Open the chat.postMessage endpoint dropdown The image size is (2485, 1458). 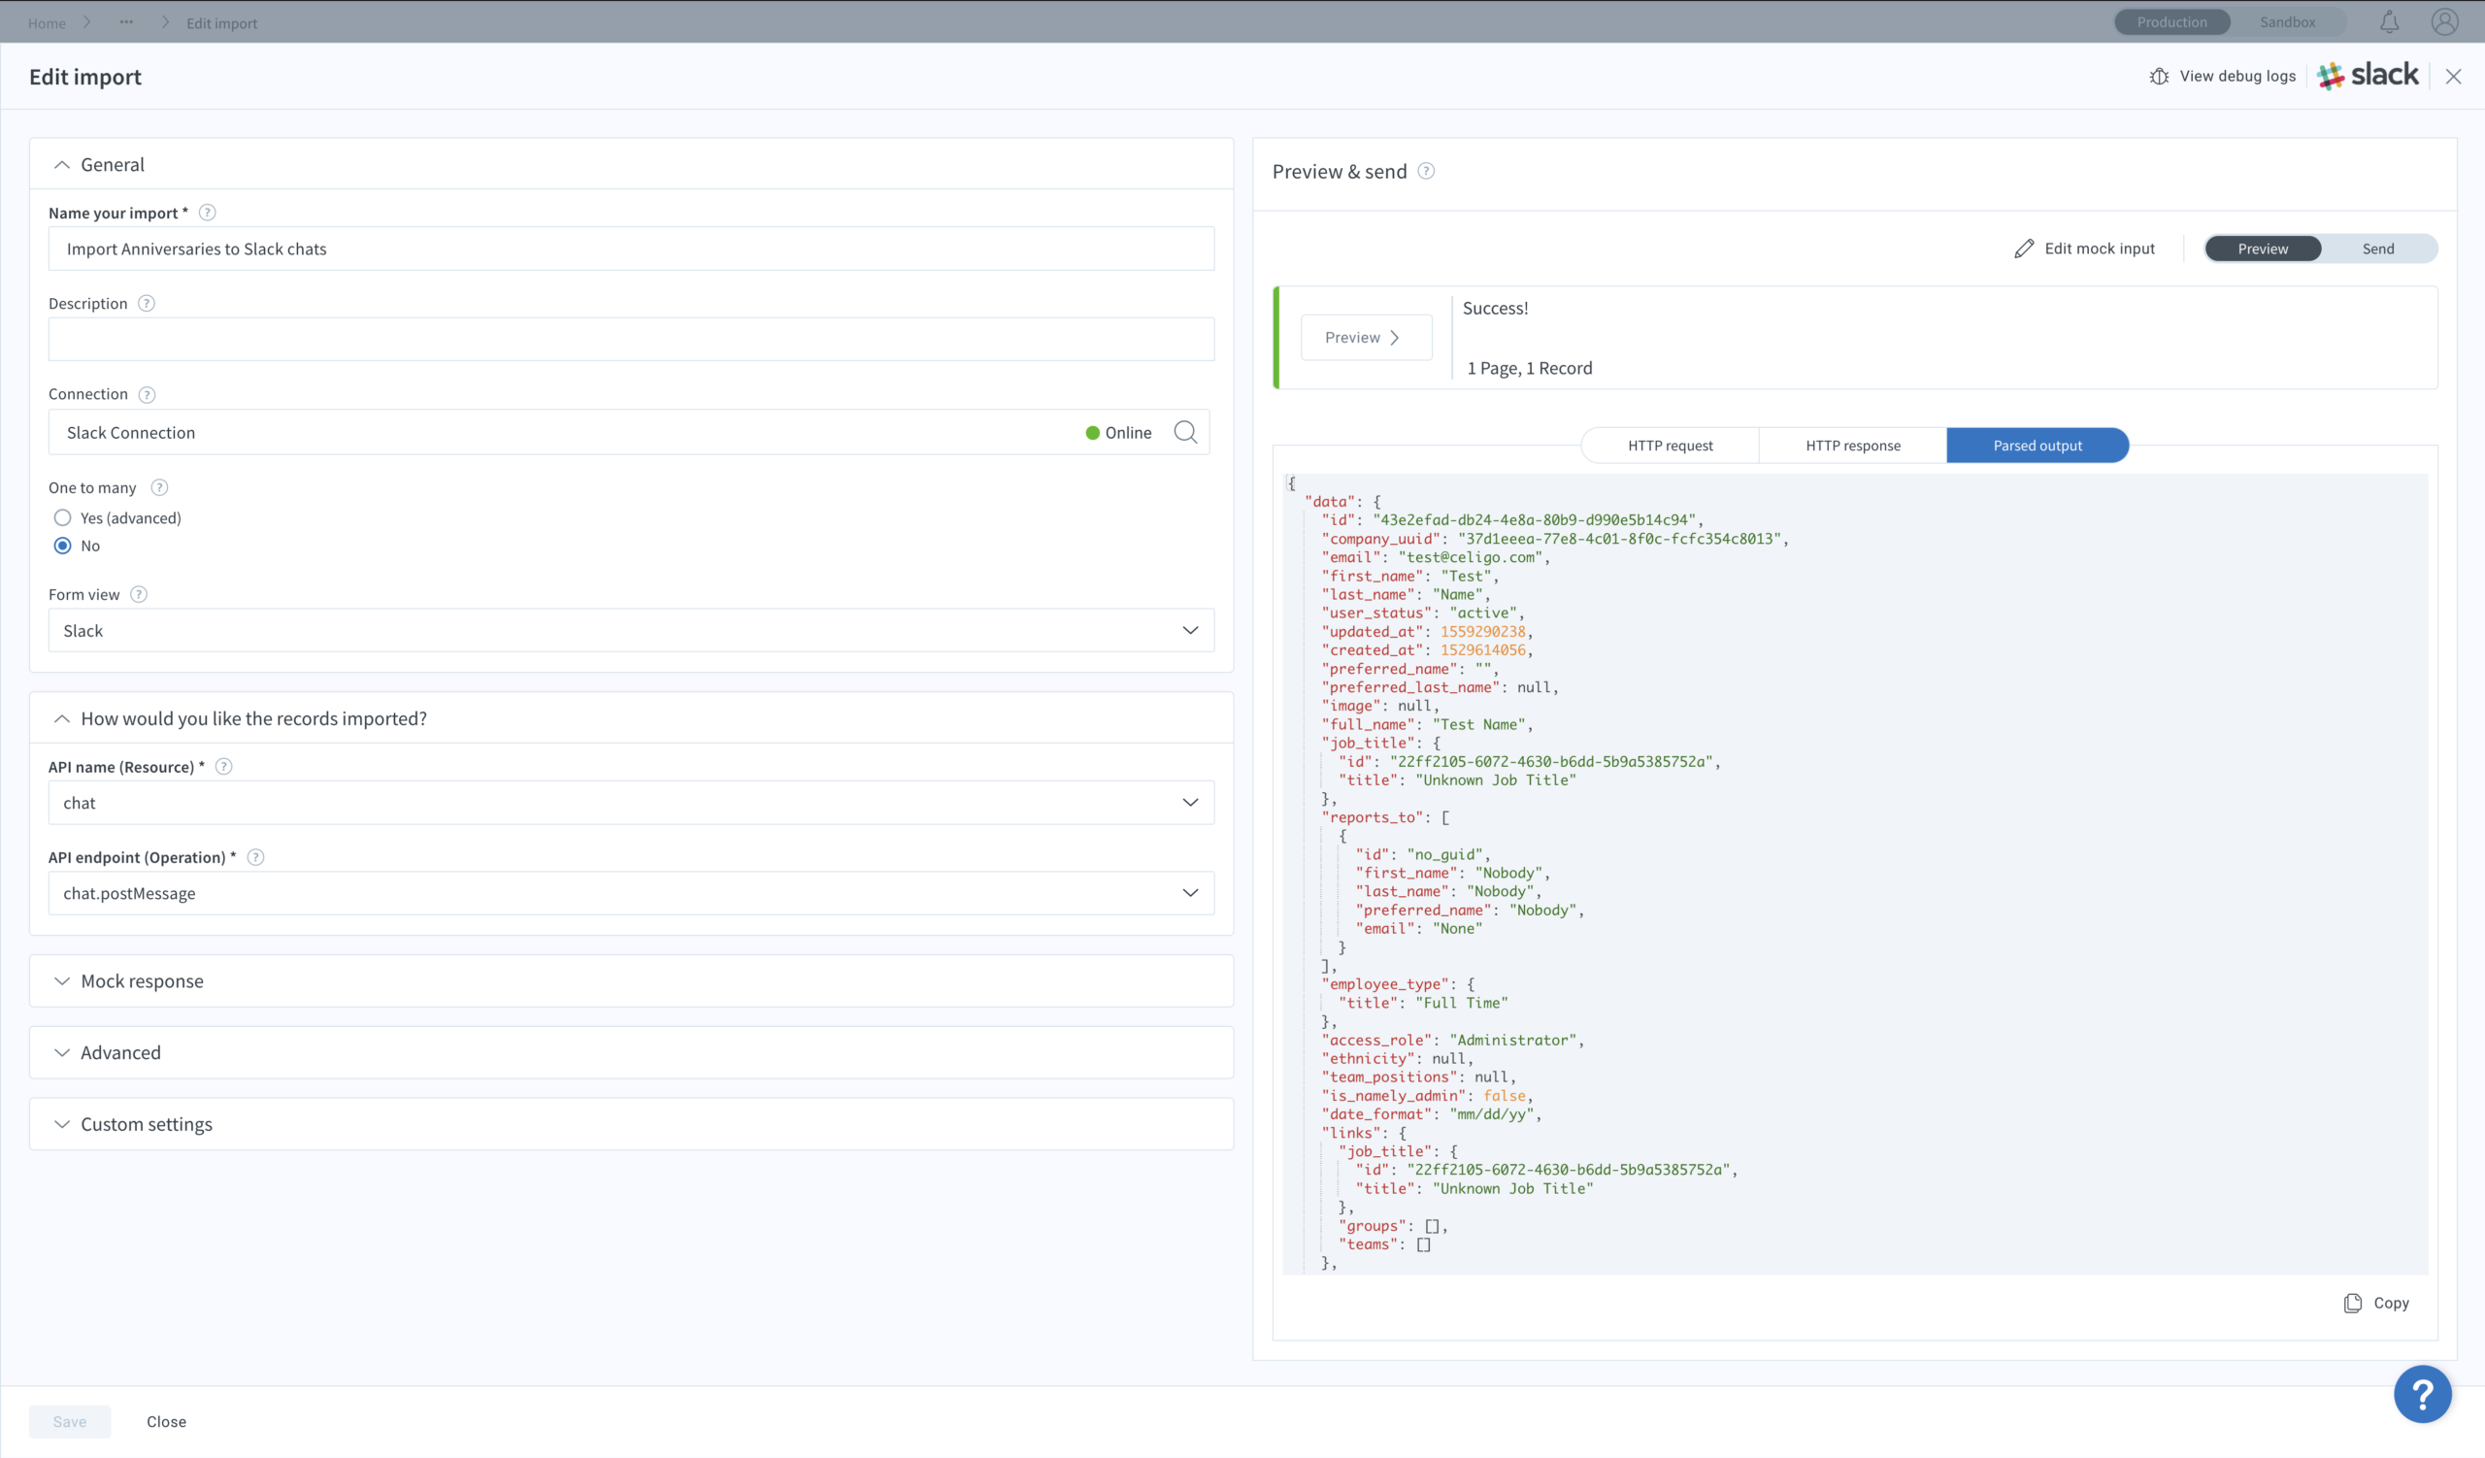[631, 893]
